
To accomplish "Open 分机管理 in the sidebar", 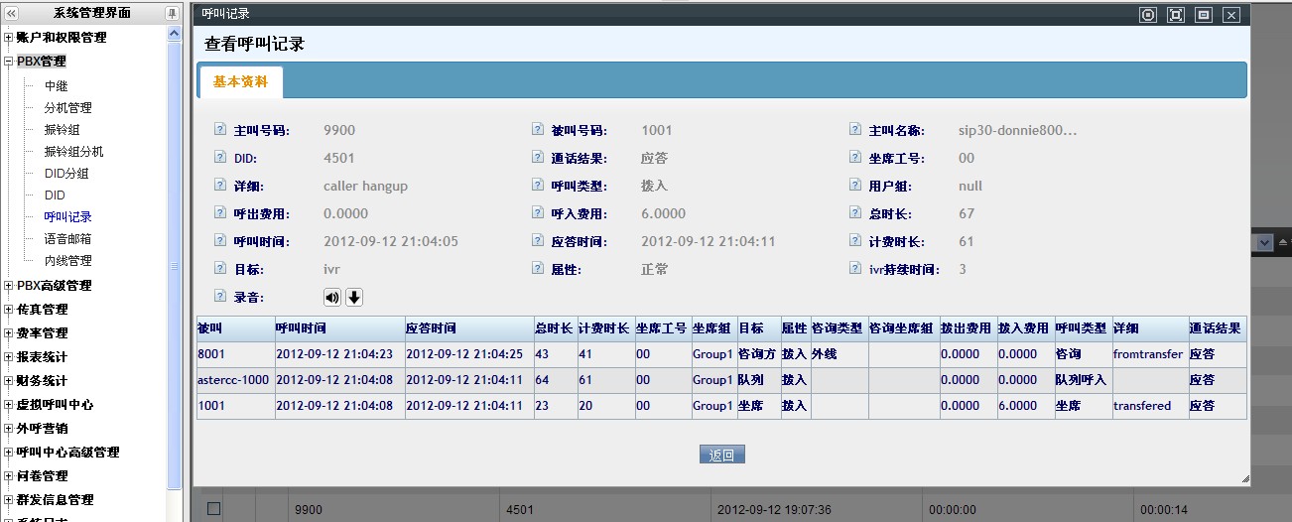I will point(67,108).
